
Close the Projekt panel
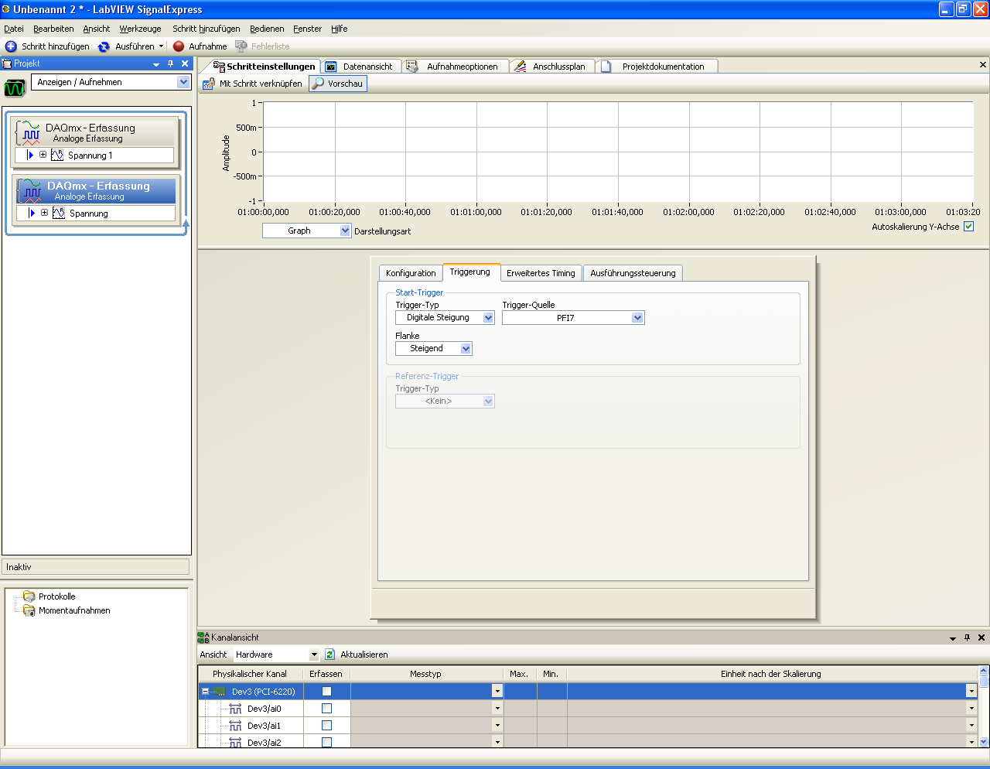pyautogui.click(x=185, y=63)
